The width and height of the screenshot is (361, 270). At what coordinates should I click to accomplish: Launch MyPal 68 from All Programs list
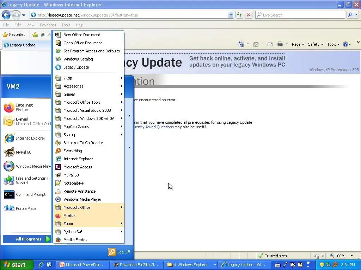pos(88,175)
